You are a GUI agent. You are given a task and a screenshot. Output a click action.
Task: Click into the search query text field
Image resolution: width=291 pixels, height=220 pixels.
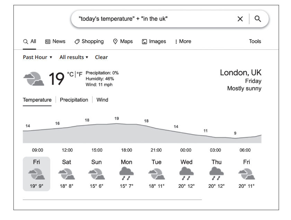click(152, 19)
